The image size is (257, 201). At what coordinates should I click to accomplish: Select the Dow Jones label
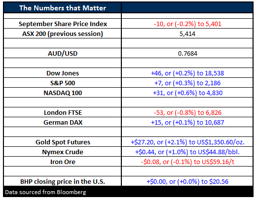[x=63, y=73]
